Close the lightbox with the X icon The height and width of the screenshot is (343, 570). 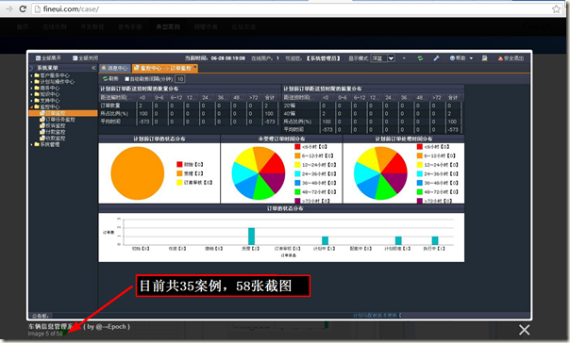pyautogui.click(x=524, y=330)
